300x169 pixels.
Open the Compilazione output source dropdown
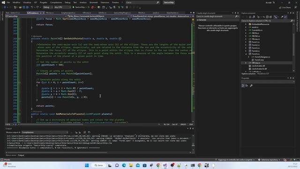click(45, 132)
